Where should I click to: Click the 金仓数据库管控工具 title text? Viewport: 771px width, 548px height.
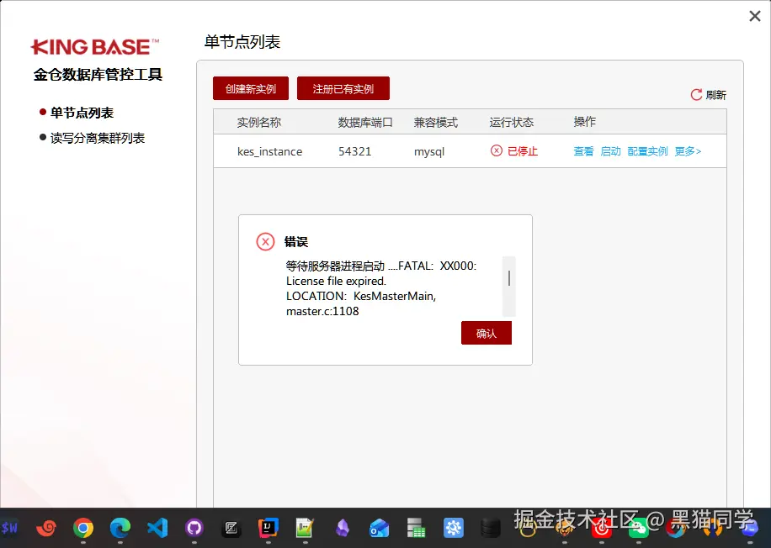(x=98, y=75)
